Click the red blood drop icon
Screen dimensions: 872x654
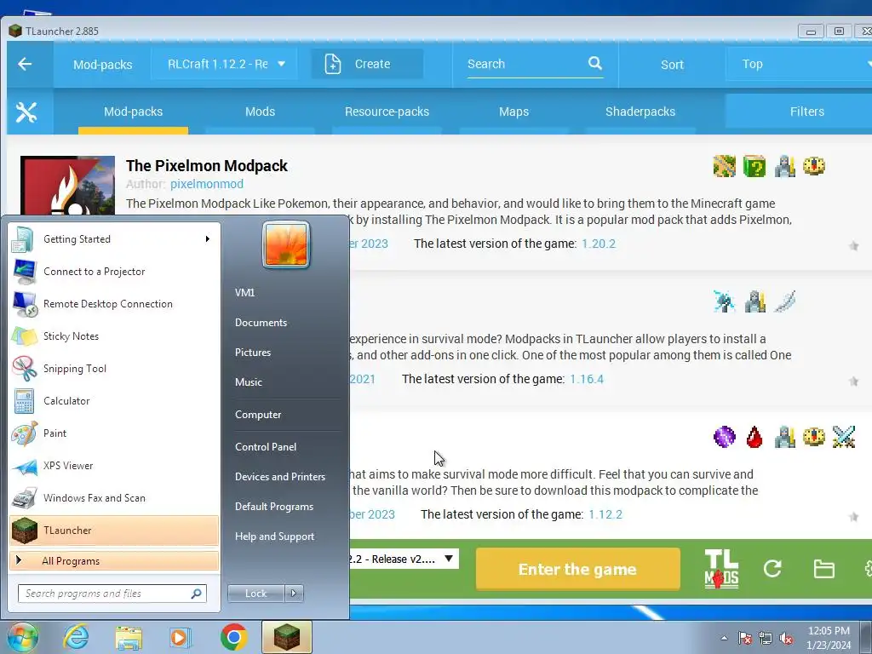[754, 437]
